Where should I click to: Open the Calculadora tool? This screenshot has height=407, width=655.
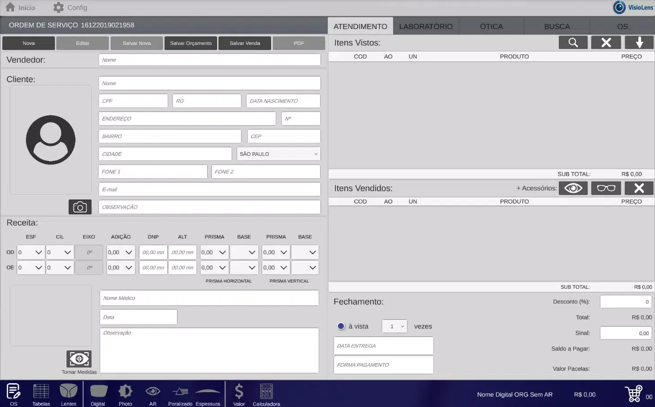266,393
